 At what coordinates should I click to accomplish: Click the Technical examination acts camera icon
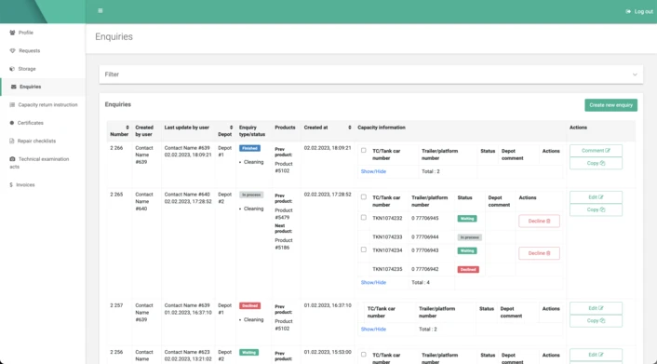click(12, 159)
